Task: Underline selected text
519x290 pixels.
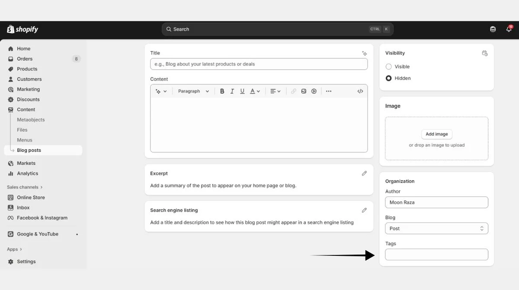Action: point(242,91)
